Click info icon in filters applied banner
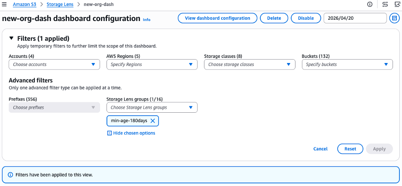The height and width of the screenshot is (186, 402). (10, 175)
